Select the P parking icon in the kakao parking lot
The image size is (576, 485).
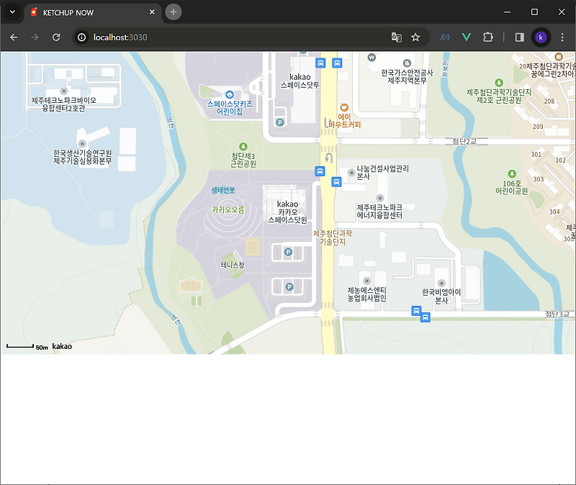pyautogui.click(x=287, y=252)
